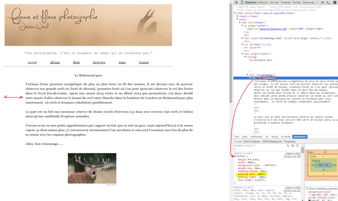Open the Récit page link
This screenshot has width=338, height=201.
click(x=76, y=63)
